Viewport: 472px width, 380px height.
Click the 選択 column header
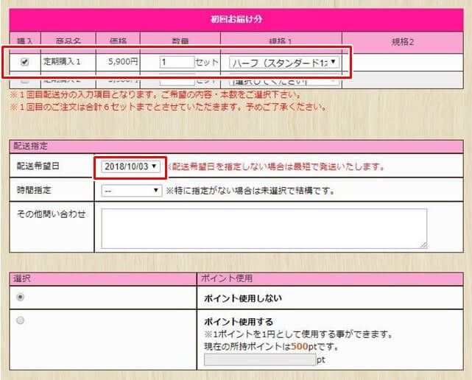pos(22,278)
